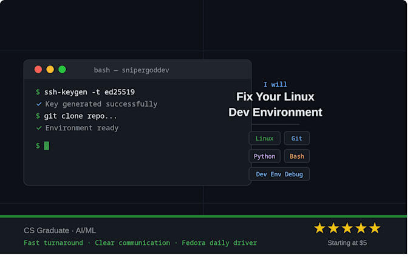Screen dimensions: 413x260
Task: Select the Bash tag
Action: 297,156
